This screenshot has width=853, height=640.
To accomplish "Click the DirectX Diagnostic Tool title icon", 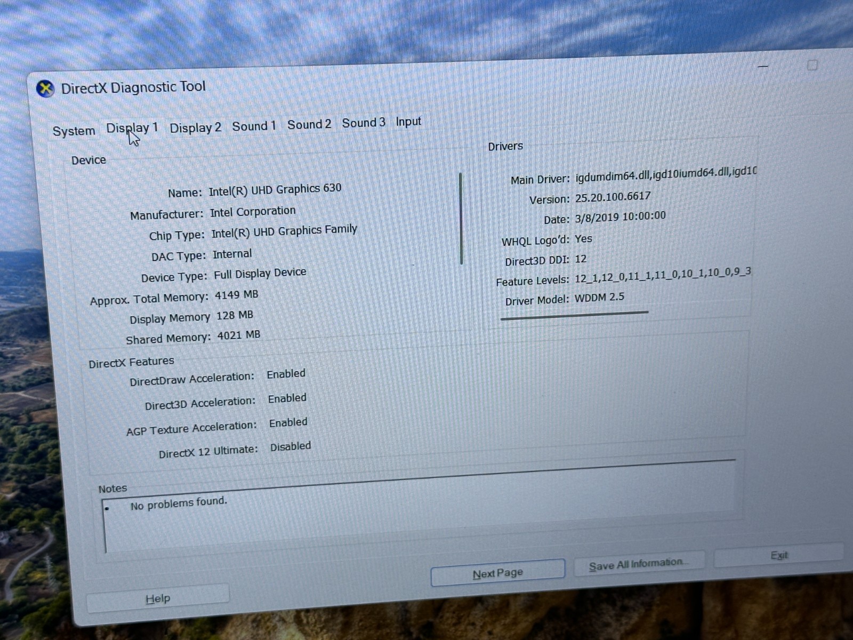I will [x=45, y=89].
